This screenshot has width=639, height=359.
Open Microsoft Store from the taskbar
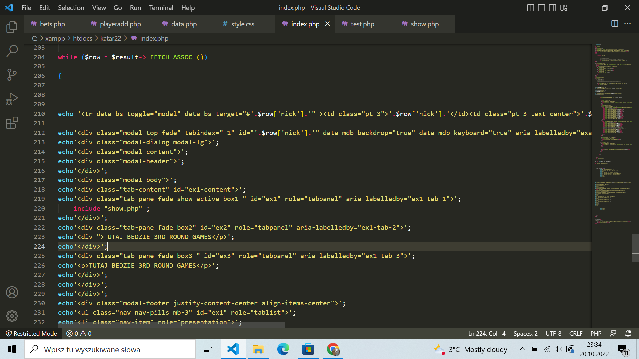pos(308,349)
